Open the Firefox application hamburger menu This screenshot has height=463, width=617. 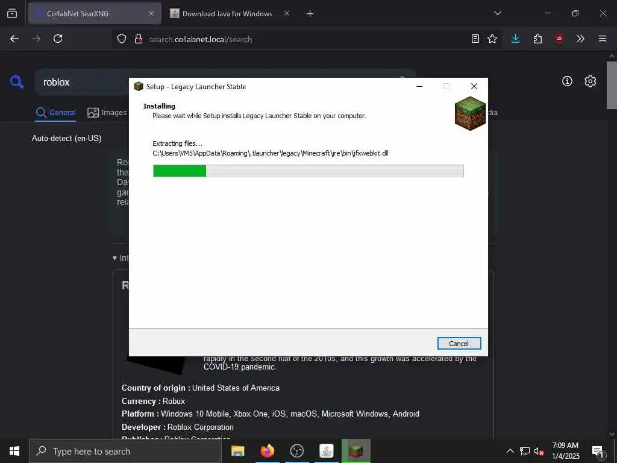click(603, 39)
